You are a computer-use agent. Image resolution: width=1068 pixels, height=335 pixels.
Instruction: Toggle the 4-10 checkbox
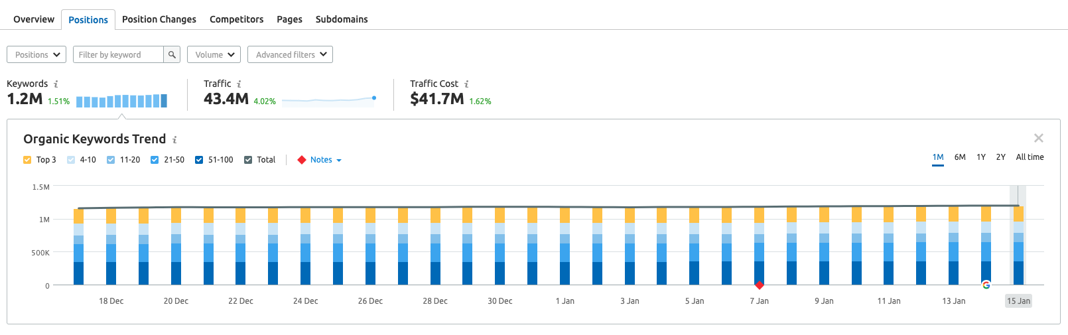point(71,160)
